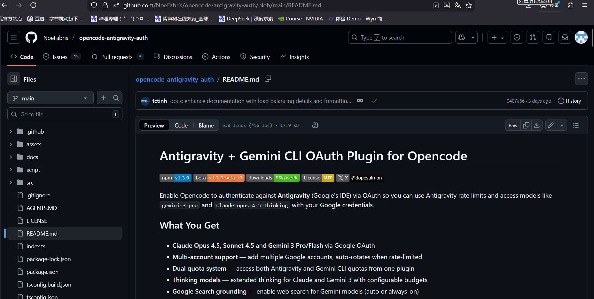This screenshot has width=594, height=299.
Task: Open tctinh commit author link
Action: pyautogui.click(x=160, y=101)
